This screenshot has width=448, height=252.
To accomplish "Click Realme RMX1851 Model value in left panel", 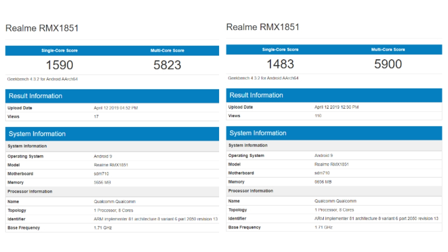I will 111,165.
